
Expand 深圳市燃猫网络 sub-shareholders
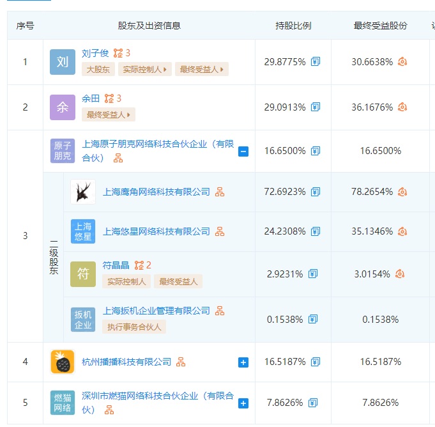243,403
